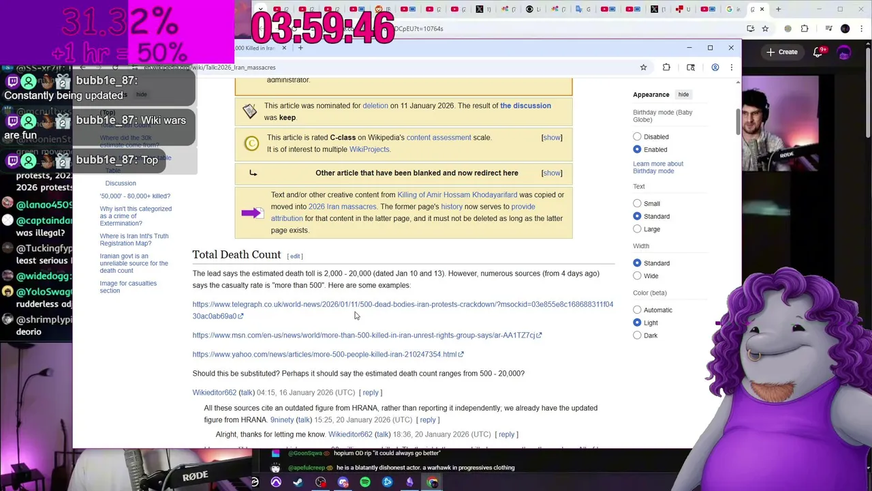Jump to 'Image for casualties section' entry
The image size is (872, 491).
pos(128,287)
